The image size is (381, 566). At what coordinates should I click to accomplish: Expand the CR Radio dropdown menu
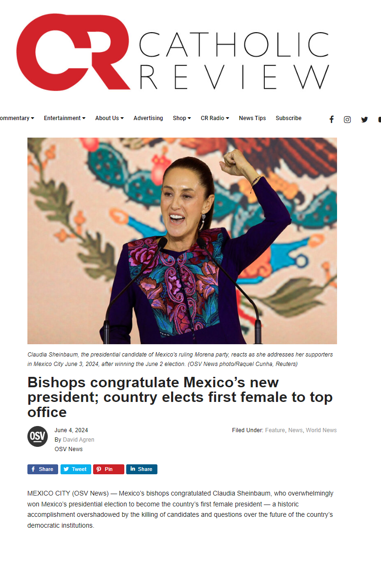pos(215,118)
